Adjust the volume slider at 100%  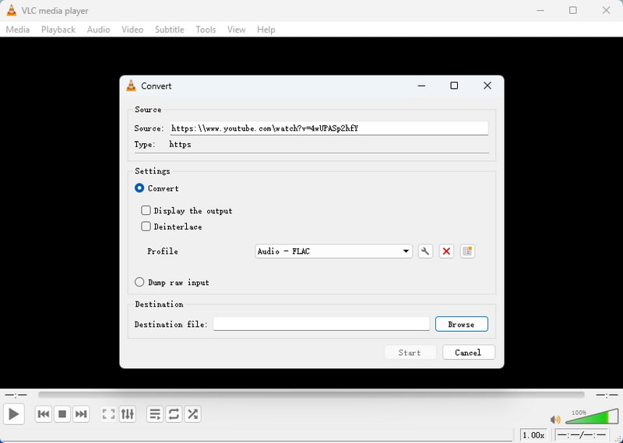592,417
